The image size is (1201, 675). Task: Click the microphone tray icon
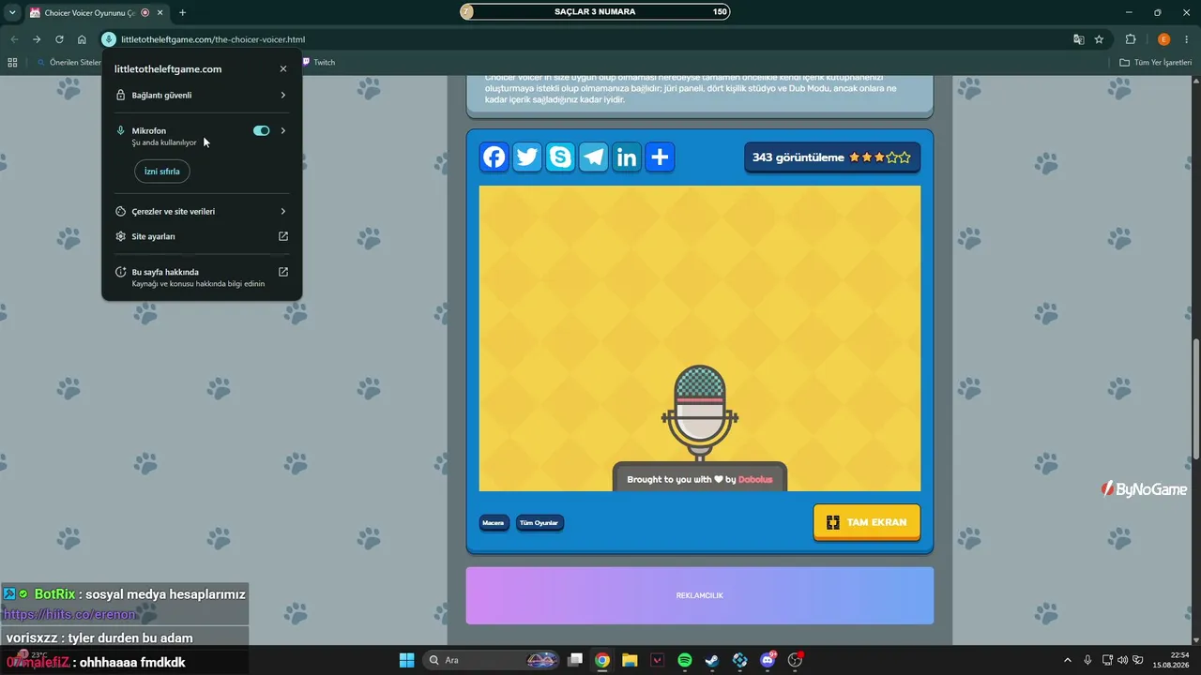[1087, 660]
